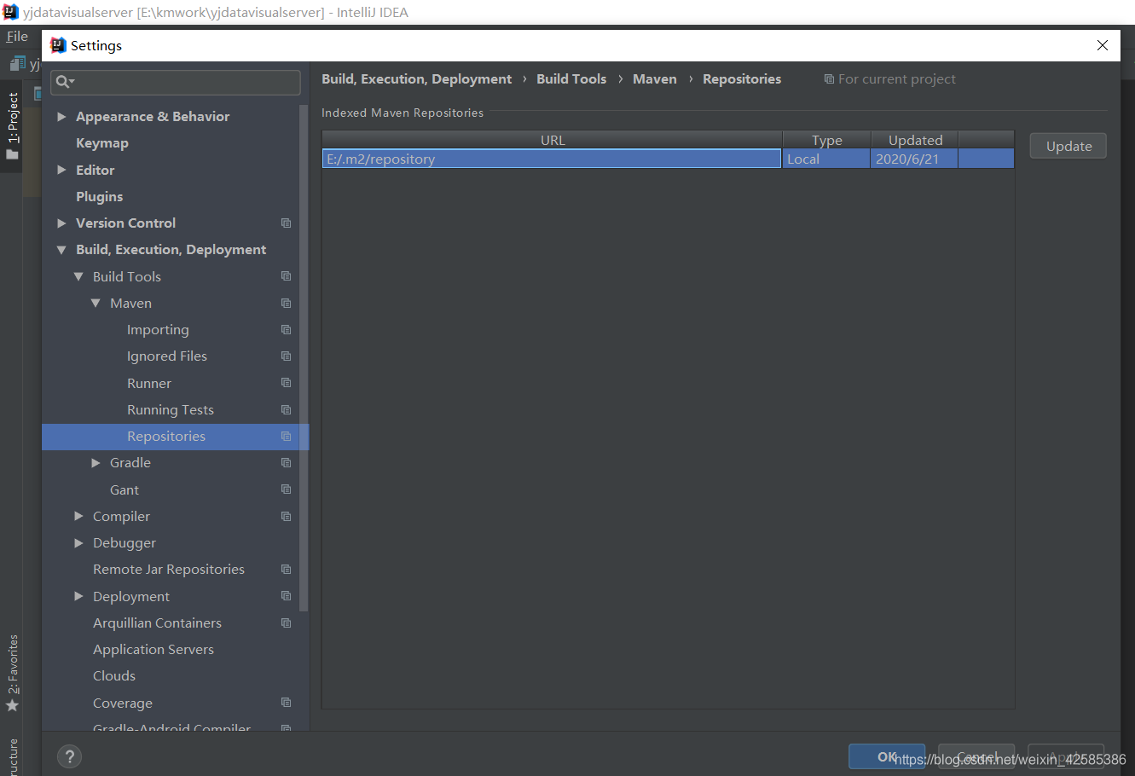Image resolution: width=1135 pixels, height=776 pixels.
Task: Sort by the URL column header
Action: tap(553, 140)
